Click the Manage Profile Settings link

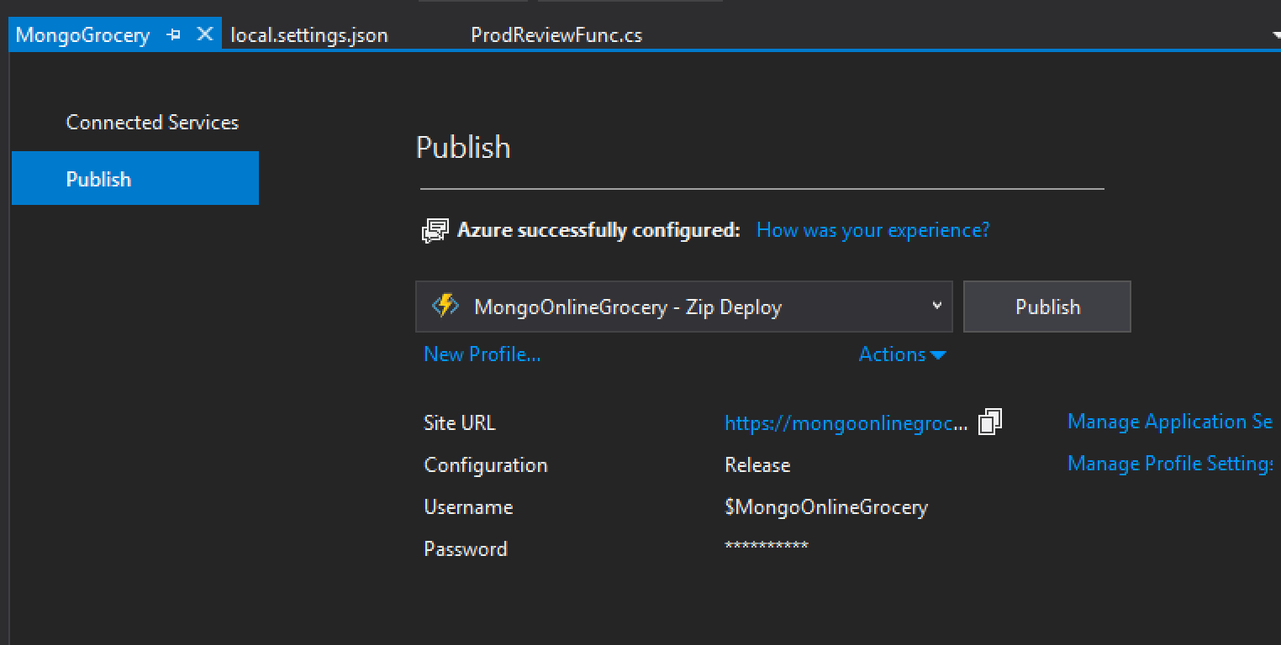(1169, 464)
